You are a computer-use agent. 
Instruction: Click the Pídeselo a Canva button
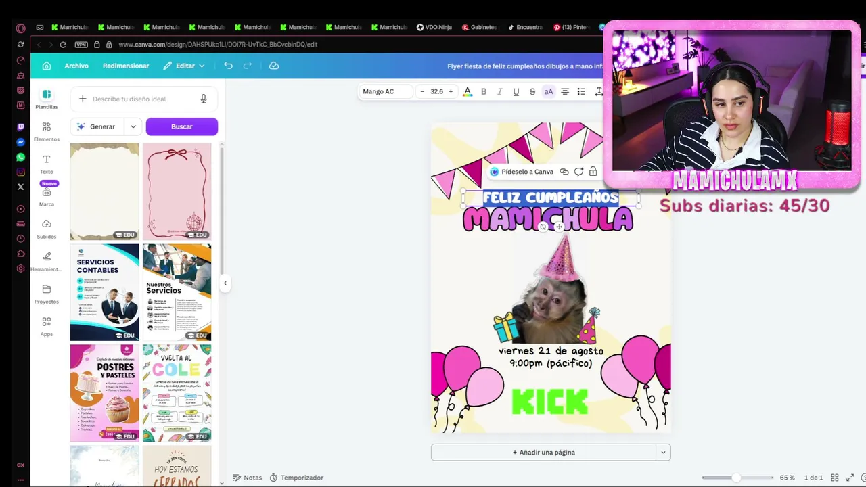pos(522,172)
